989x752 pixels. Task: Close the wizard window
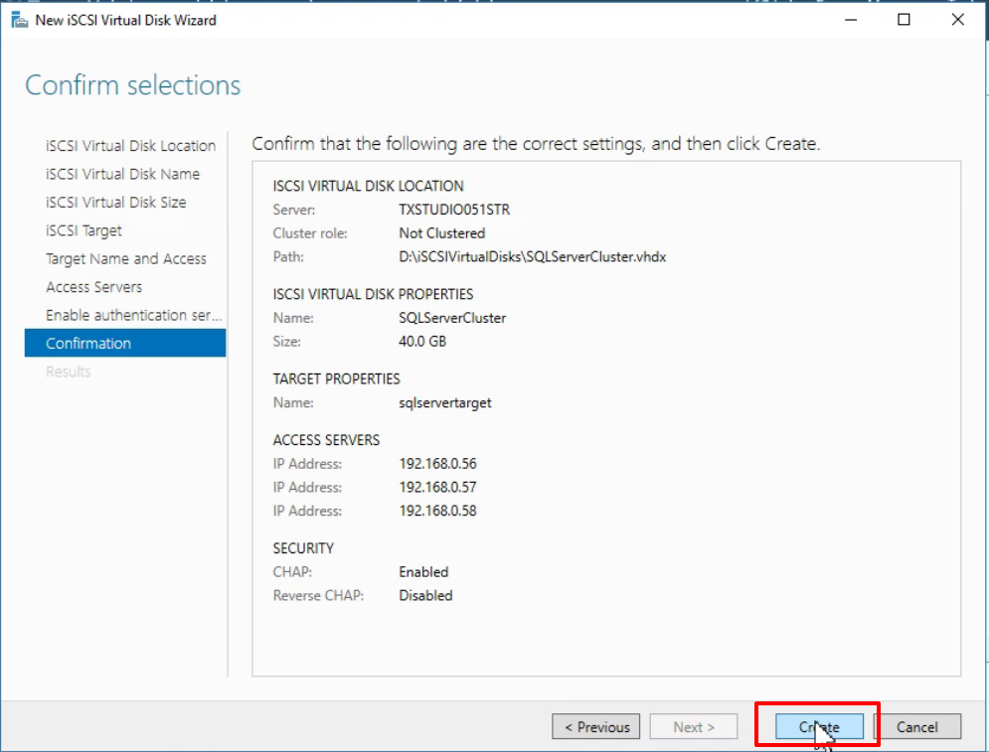[957, 20]
